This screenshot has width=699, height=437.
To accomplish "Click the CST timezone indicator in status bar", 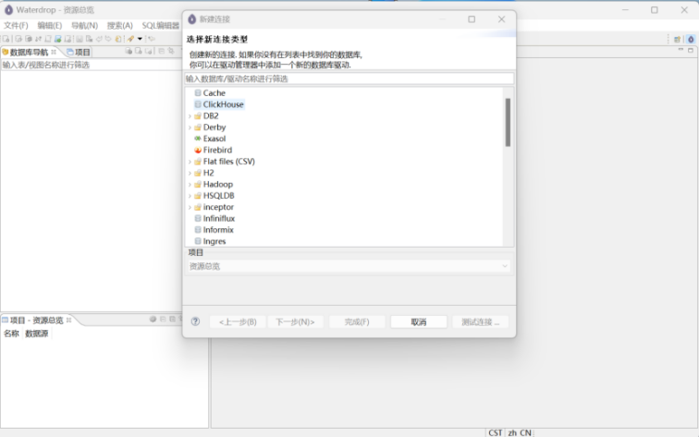I will 495,432.
